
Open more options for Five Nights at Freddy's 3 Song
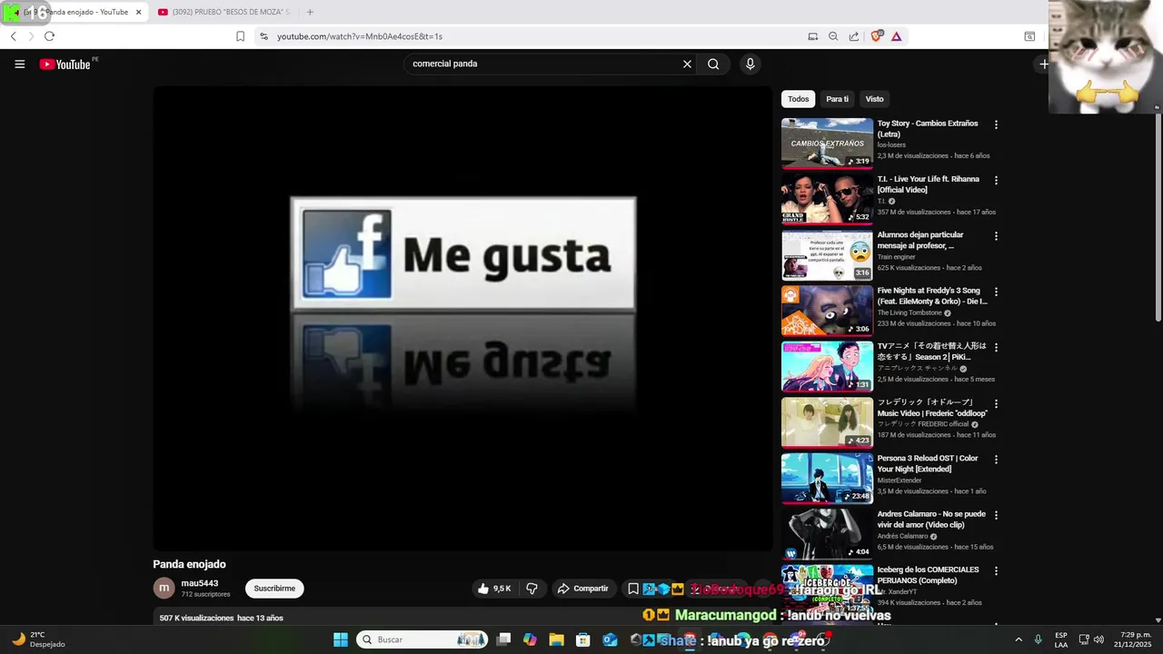click(x=996, y=292)
